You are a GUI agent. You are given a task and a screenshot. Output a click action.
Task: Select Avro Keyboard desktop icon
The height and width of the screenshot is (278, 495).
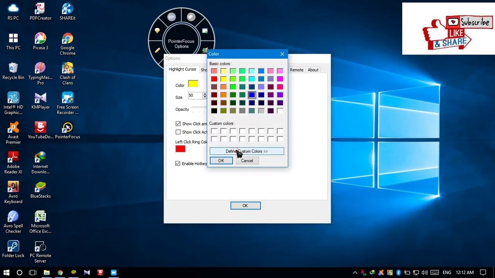[13, 193]
